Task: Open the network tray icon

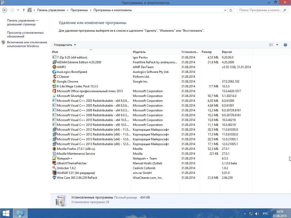Action: pyautogui.click(x=251, y=213)
